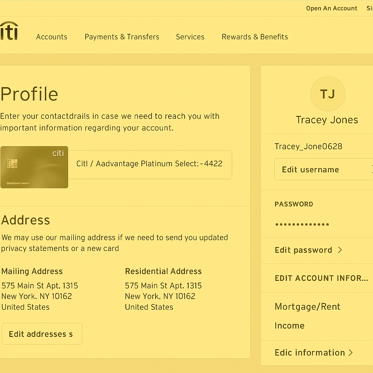Click the TJ profile avatar circle
Screen dimensions: 373x373
coord(327,94)
